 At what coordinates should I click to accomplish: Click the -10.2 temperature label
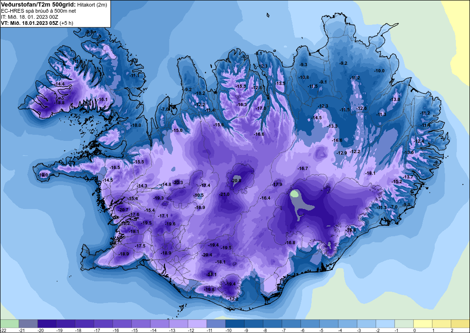point(200,93)
